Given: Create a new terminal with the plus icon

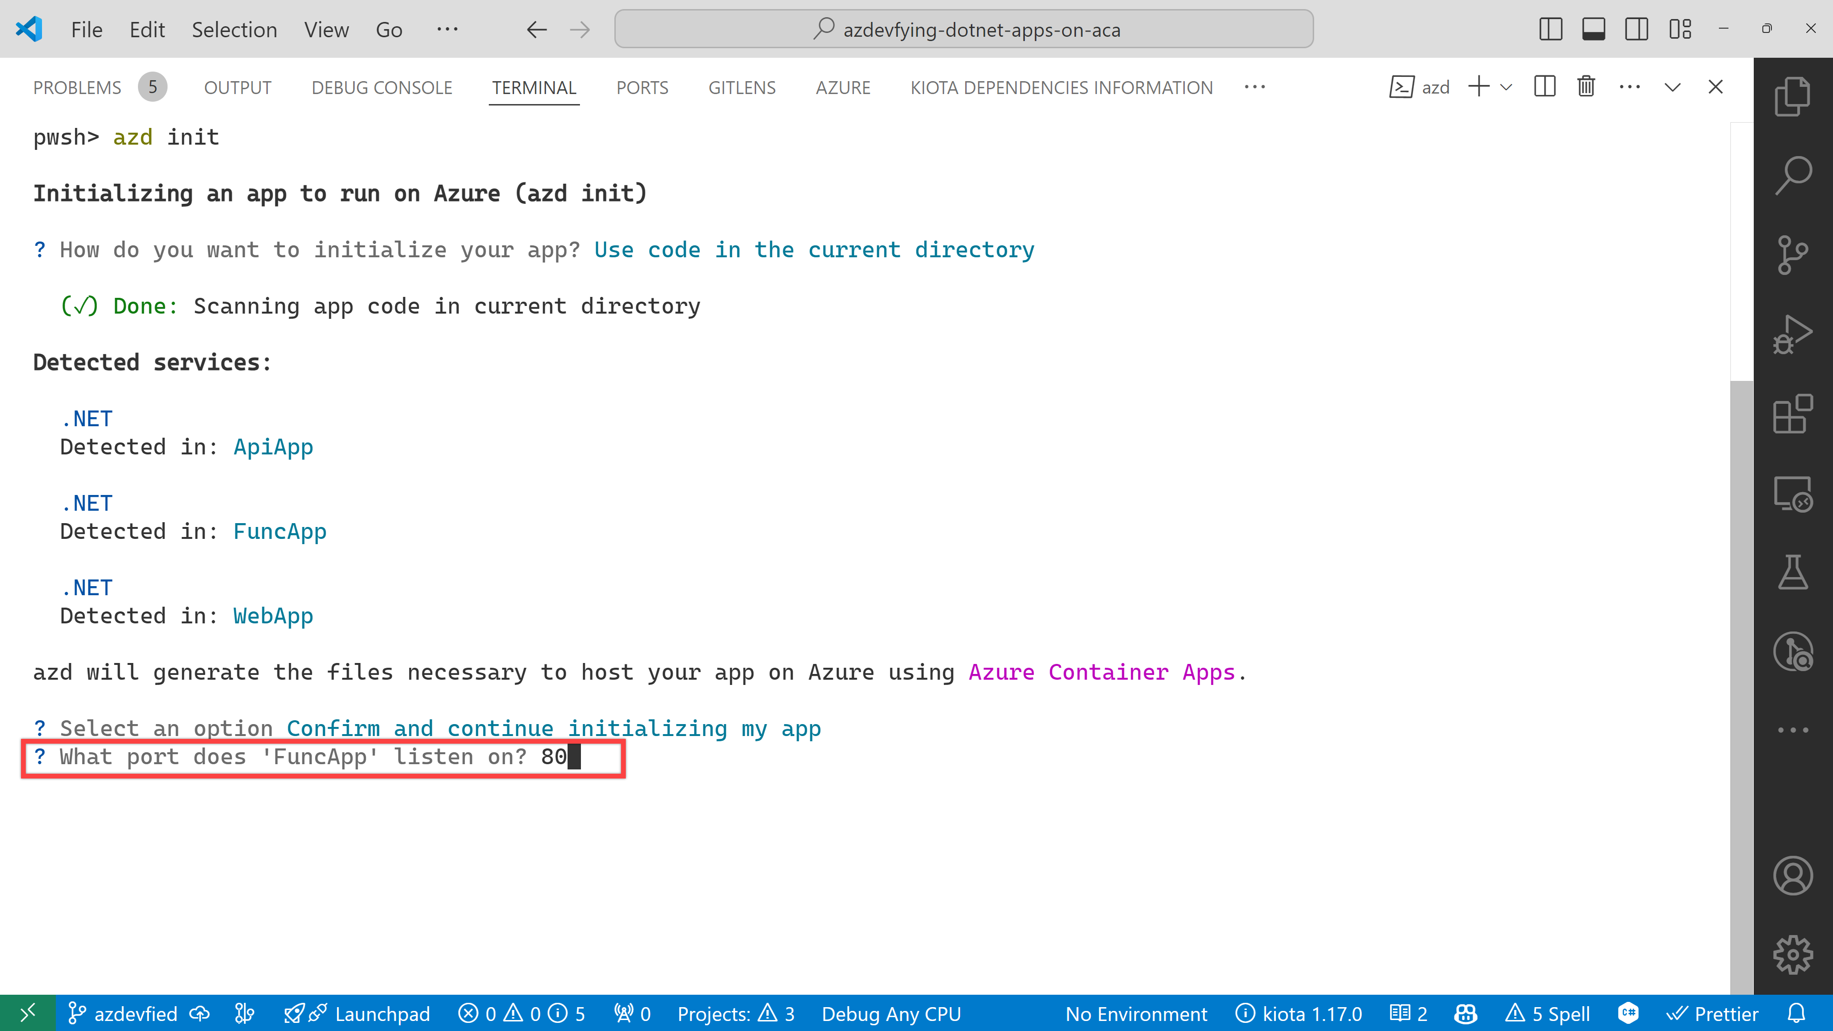Looking at the screenshot, I should click(x=1479, y=87).
